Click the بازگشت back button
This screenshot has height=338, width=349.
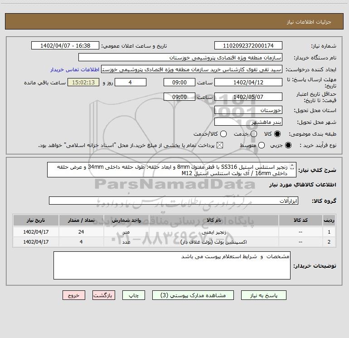[104, 295]
